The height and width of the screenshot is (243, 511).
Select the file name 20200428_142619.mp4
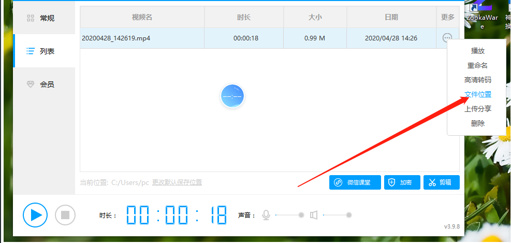[116, 38]
